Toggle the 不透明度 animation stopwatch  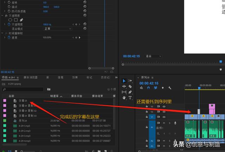(x=9, y=24)
